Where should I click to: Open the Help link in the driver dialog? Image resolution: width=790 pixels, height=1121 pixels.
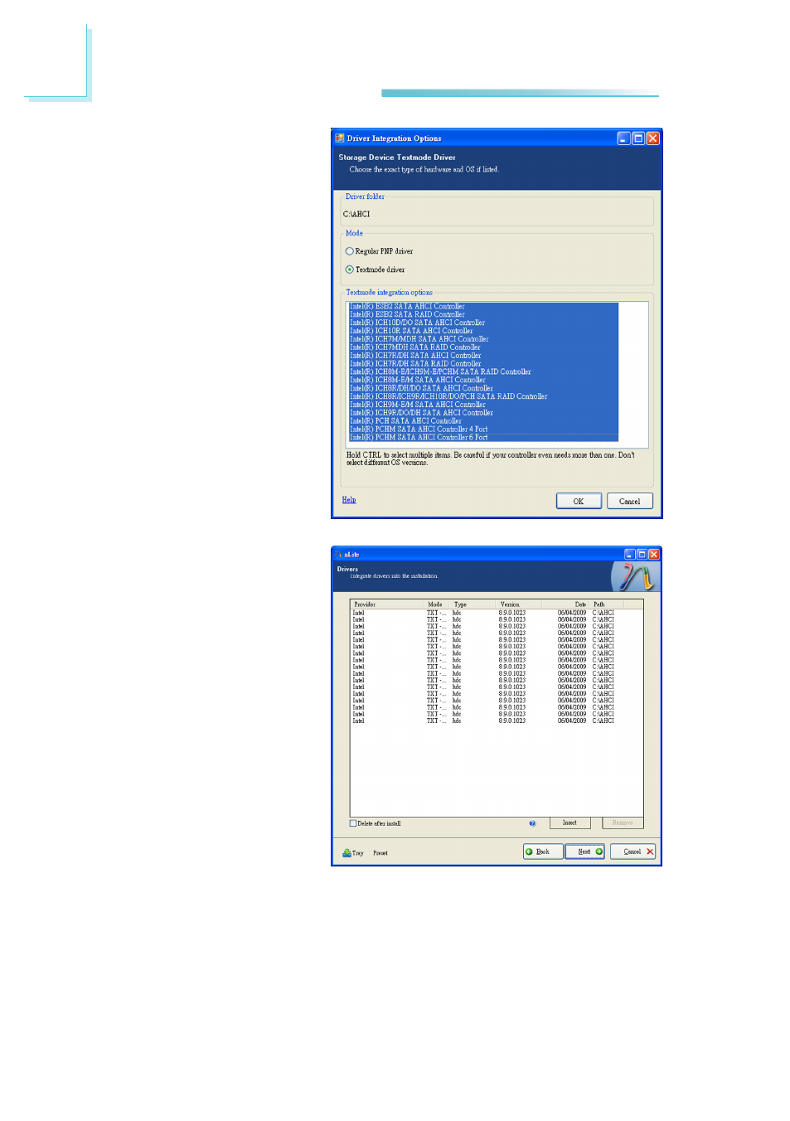(x=349, y=500)
